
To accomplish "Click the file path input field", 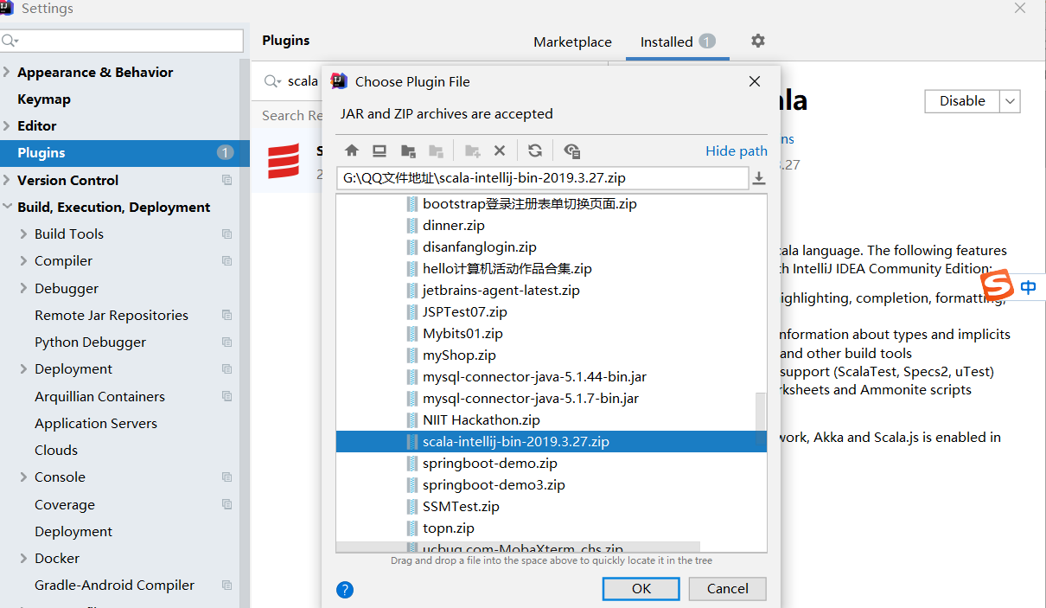I will pos(542,178).
